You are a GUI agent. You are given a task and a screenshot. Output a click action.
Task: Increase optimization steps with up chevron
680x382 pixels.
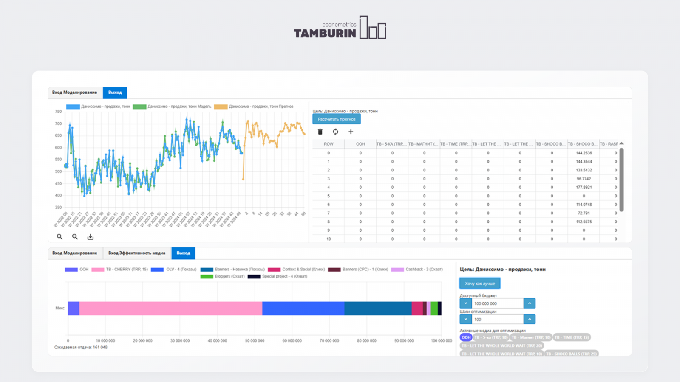pos(530,319)
